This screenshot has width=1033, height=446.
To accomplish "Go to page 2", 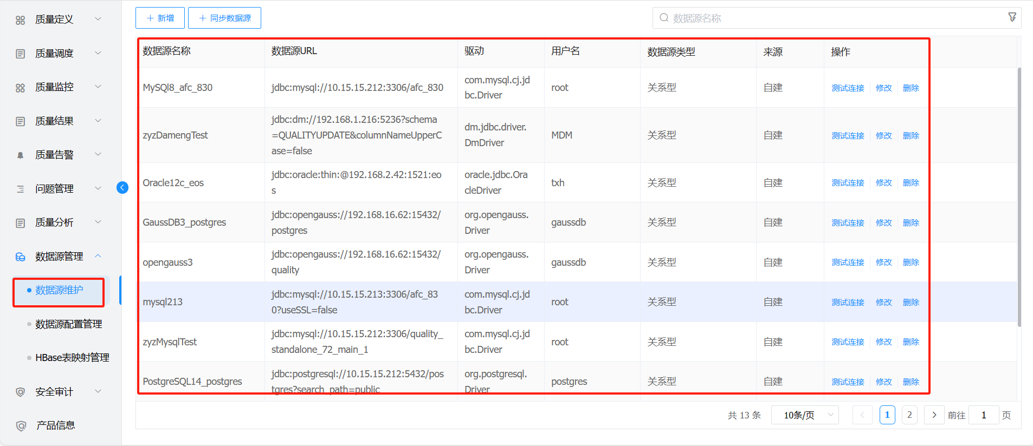I will [909, 415].
